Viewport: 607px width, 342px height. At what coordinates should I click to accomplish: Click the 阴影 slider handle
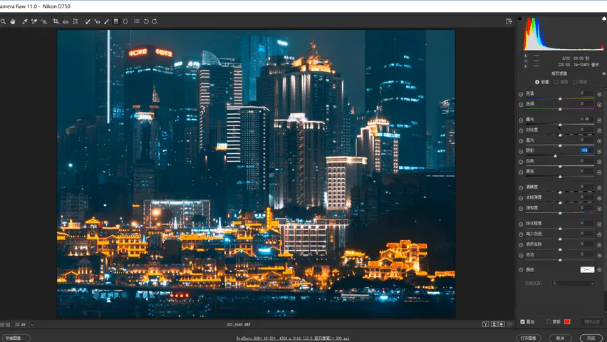coord(555,156)
